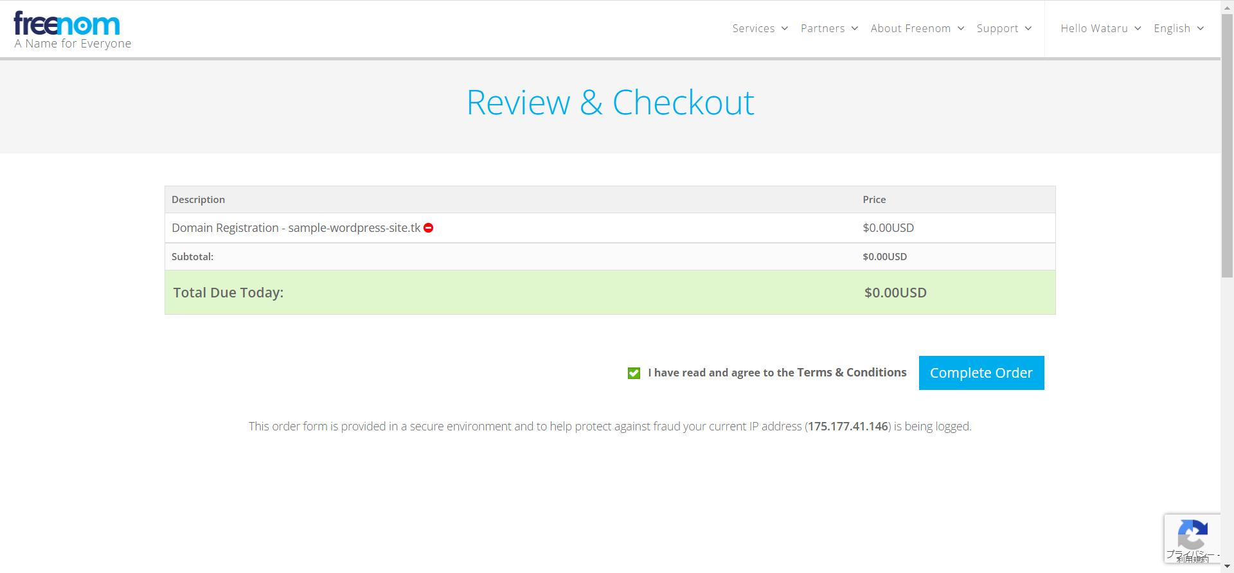The image size is (1234, 573).
Task: Click the Total Due Today $0.00USD amount
Action: pos(895,293)
